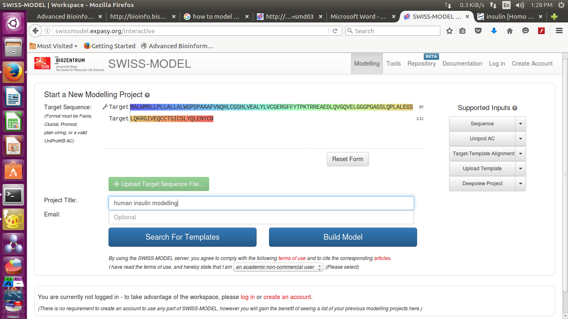Open Terminal from the dock

(x=13, y=195)
